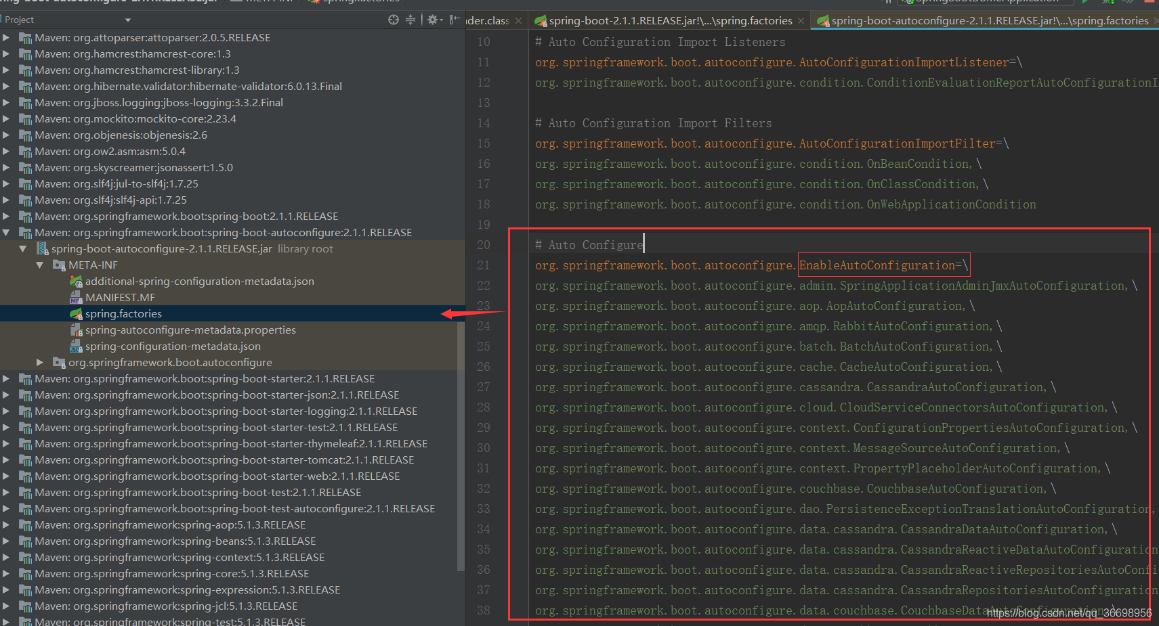Select spring.factories file in tree
Image resolution: width=1159 pixels, height=626 pixels.
(123, 313)
